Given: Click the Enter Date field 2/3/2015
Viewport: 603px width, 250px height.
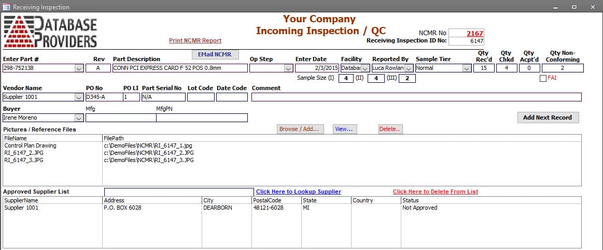Looking at the screenshot, I should [317, 68].
